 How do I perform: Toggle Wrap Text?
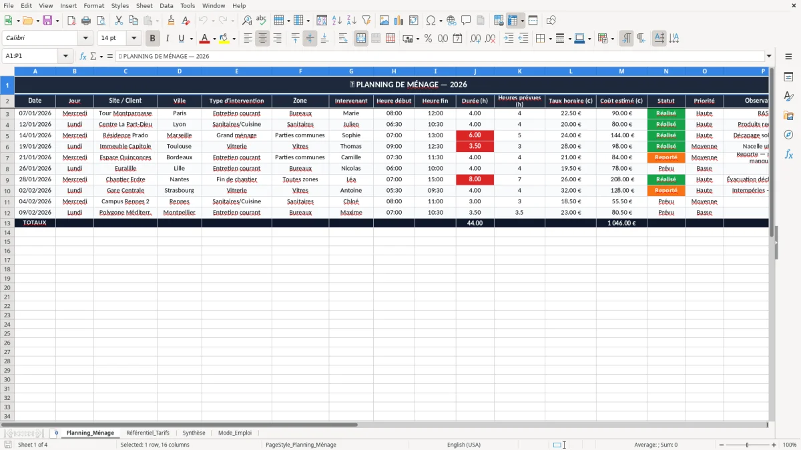coord(343,39)
